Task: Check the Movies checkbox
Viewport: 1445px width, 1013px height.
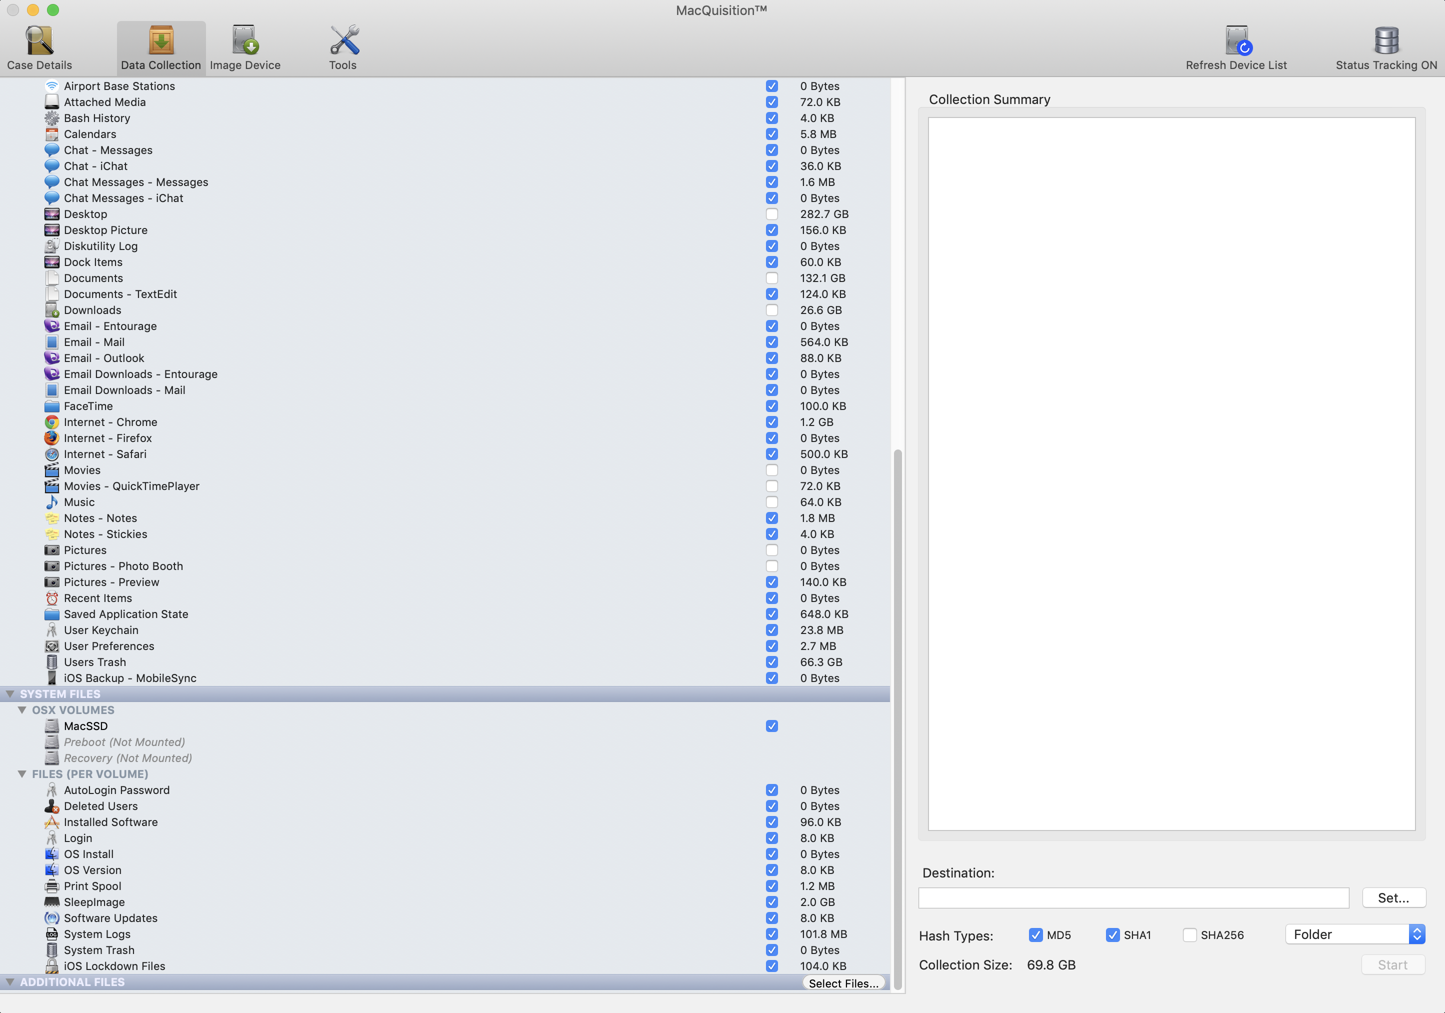Action: click(771, 470)
